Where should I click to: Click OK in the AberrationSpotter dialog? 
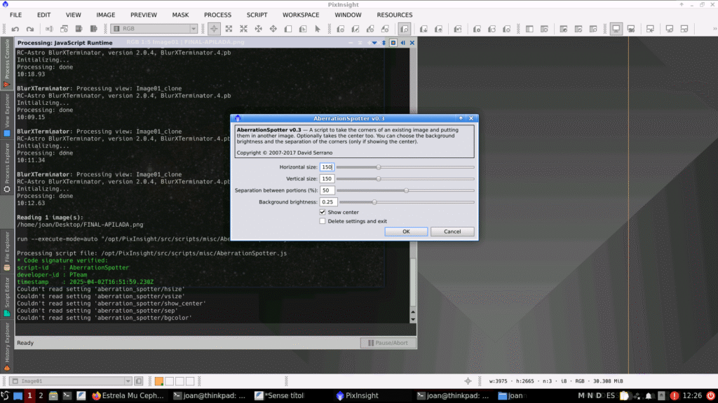(x=405, y=232)
